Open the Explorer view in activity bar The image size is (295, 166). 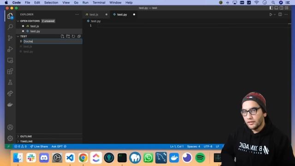[x=10, y=16]
